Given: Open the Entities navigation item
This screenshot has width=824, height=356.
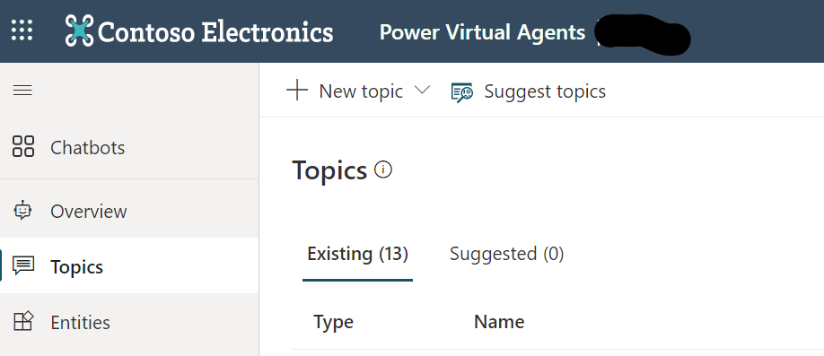Looking at the screenshot, I should coord(129,322).
